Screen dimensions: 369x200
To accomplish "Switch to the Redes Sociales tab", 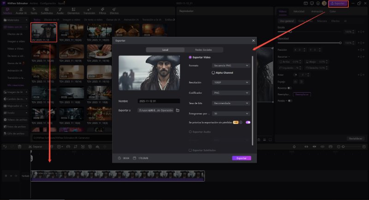I will [x=203, y=50].
